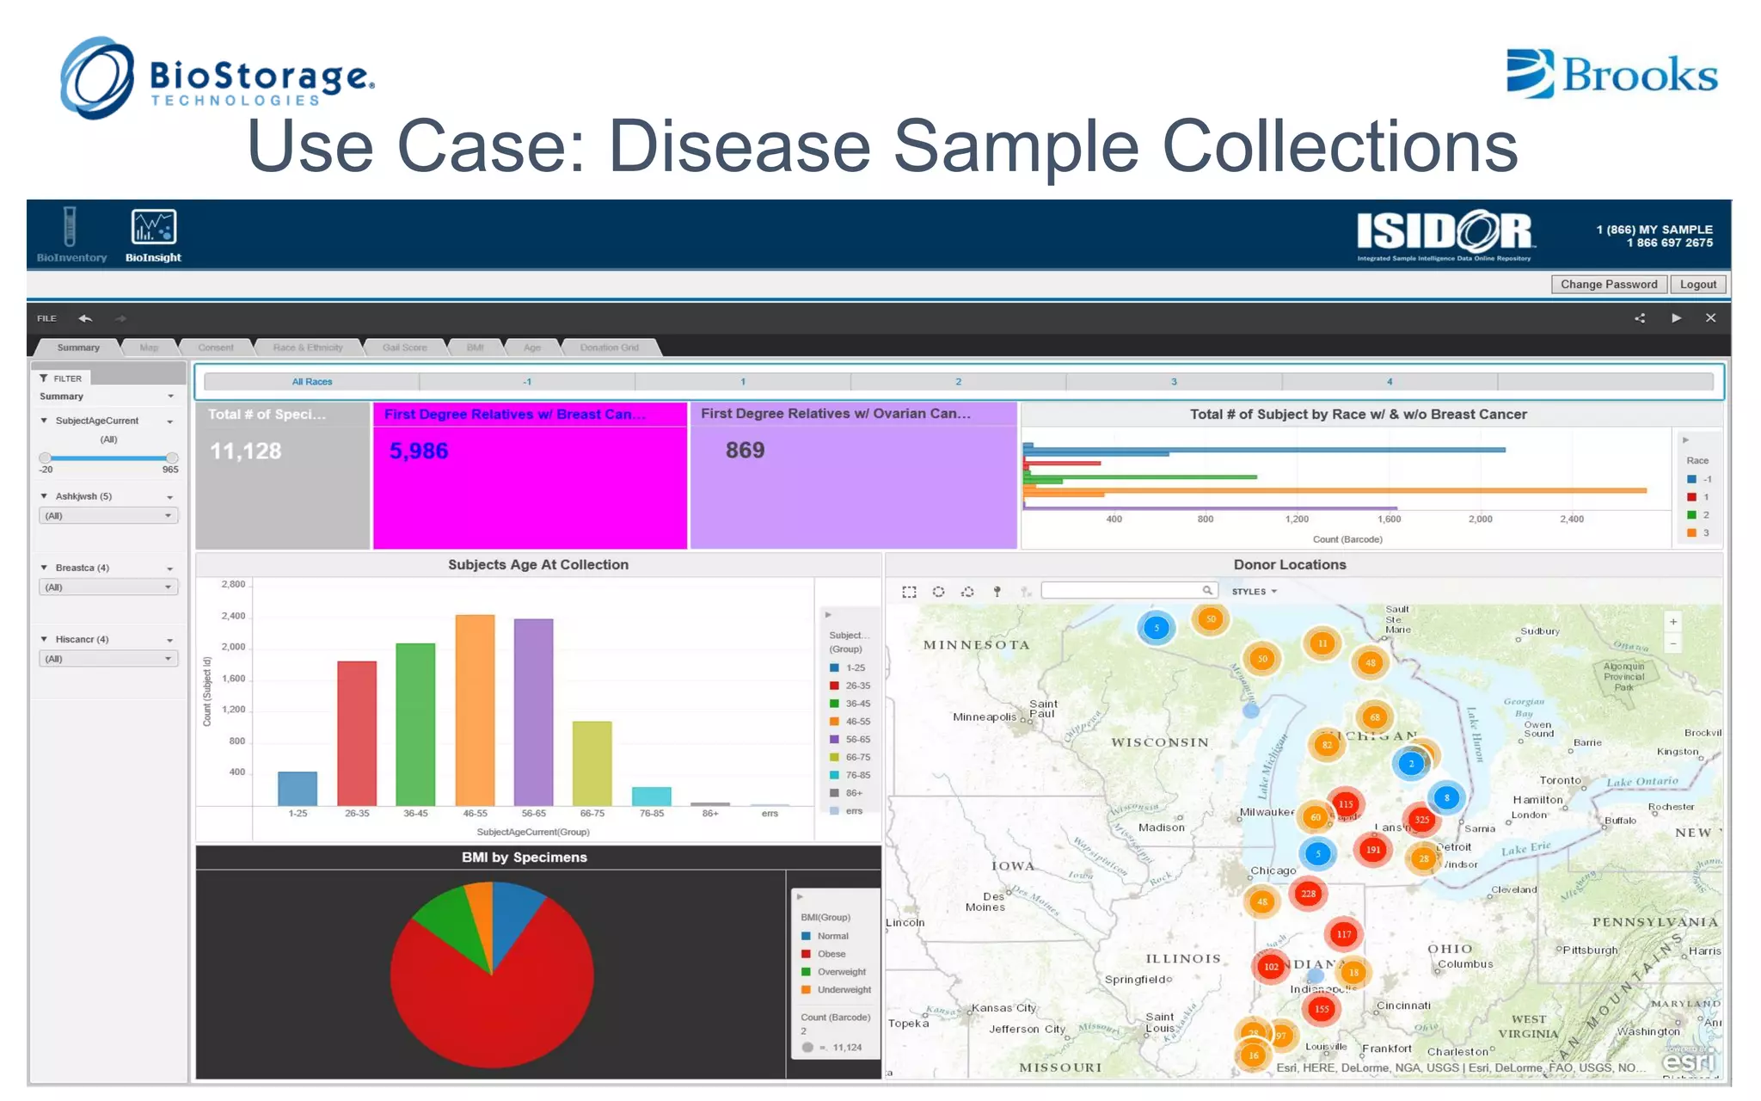Switch to the Map tab
Image resolution: width=1761 pixels, height=1101 pixels.
[149, 348]
